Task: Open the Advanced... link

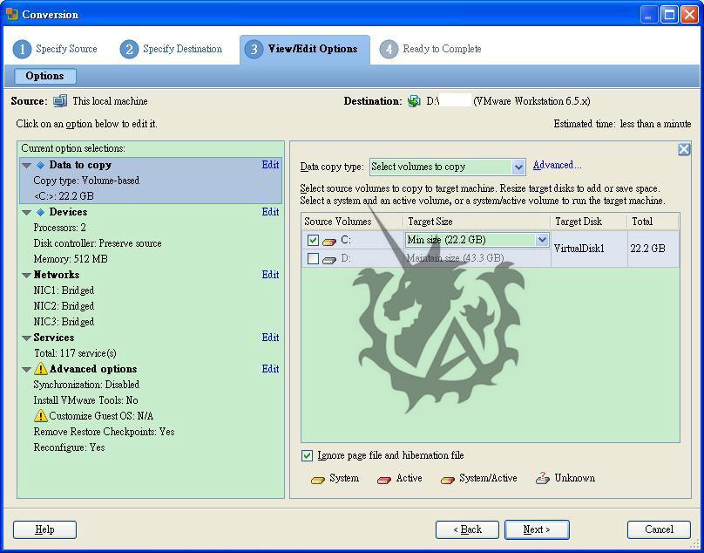Action: click(557, 166)
